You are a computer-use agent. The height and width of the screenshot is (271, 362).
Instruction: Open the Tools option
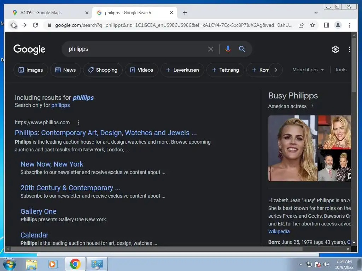(x=340, y=70)
